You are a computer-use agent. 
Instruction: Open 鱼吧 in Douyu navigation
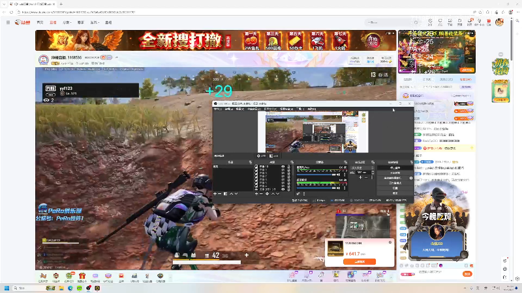click(x=108, y=22)
